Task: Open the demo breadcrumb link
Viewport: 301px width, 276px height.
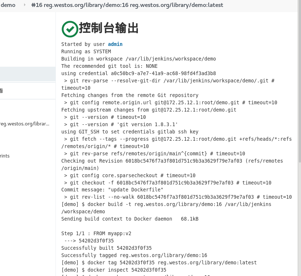Action: 8,5
